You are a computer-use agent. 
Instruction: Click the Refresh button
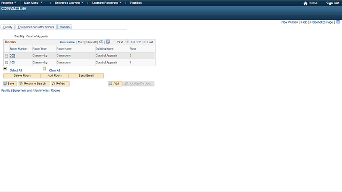60,84
